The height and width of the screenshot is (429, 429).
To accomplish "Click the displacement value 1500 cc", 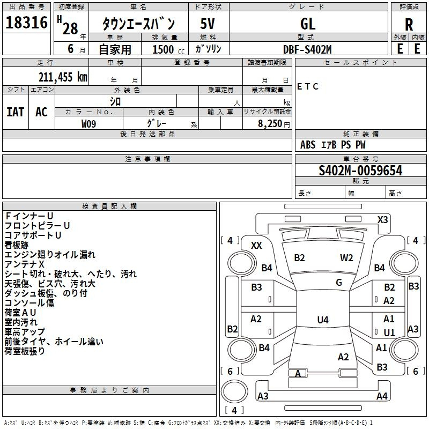I will (168, 49).
